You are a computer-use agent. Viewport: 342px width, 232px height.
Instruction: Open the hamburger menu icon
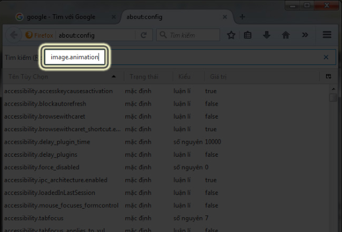[x=327, y=35]
